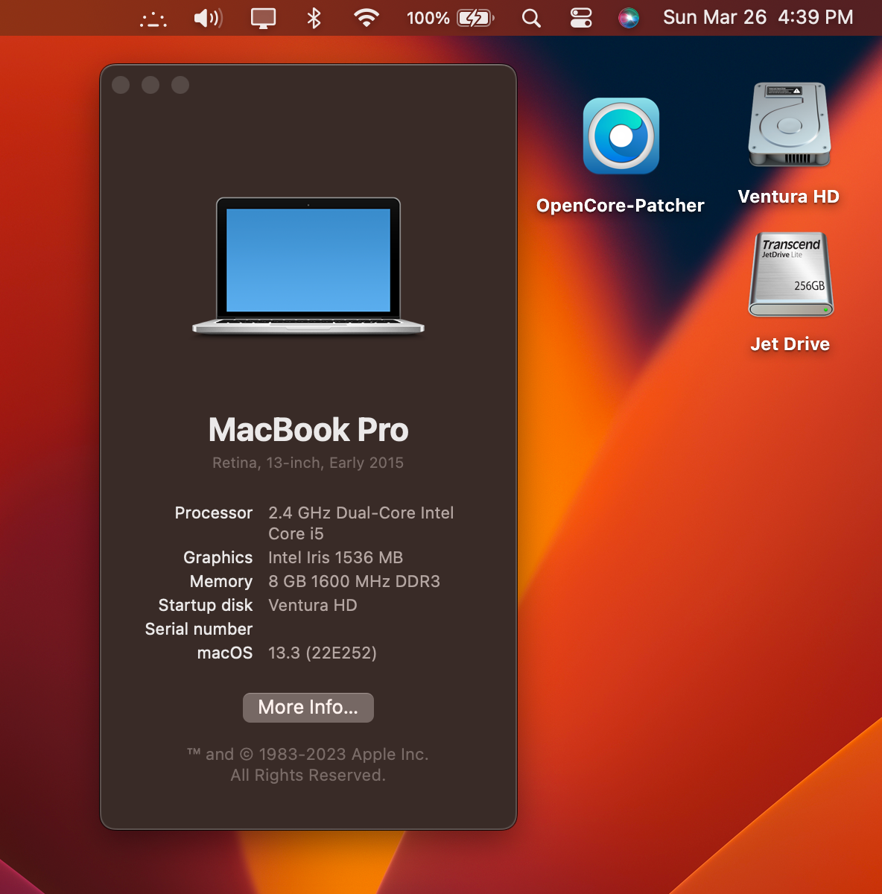Click the 'Processor' label

214,513
